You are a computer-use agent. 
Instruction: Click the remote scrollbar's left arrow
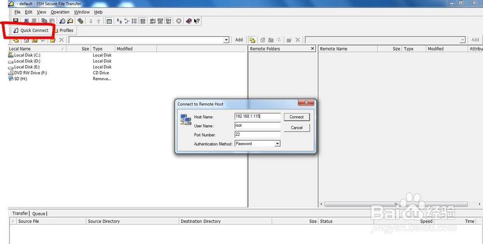(x=321, y=204)
